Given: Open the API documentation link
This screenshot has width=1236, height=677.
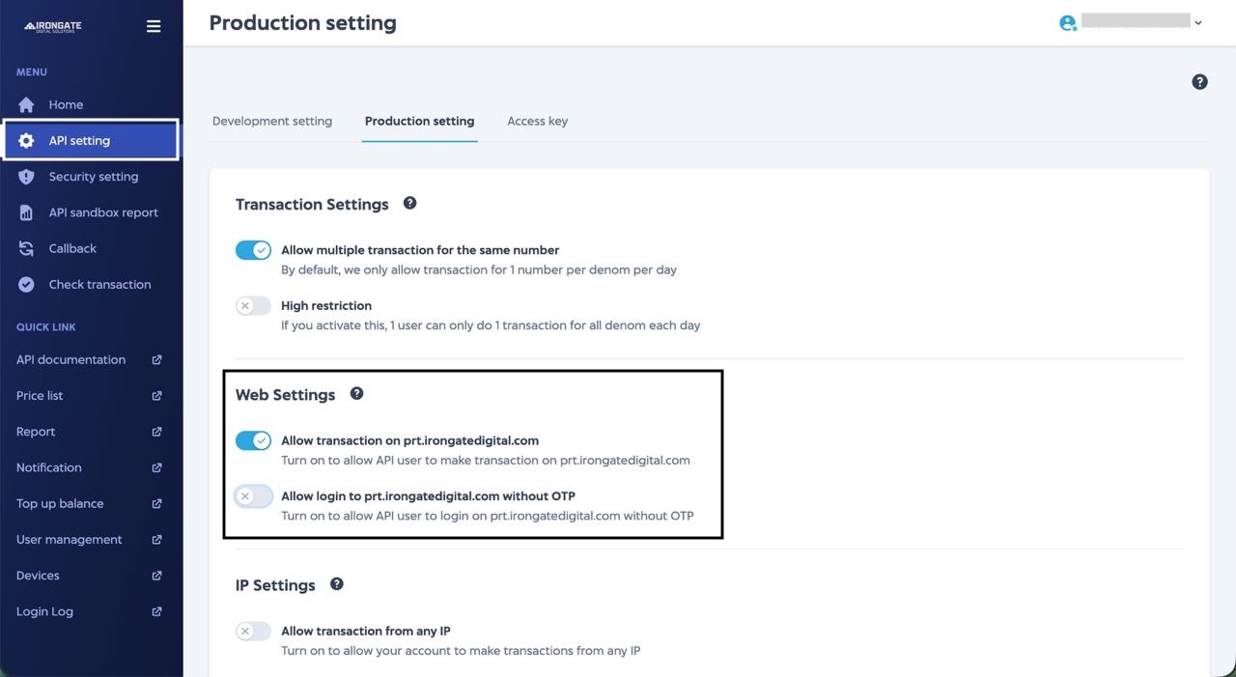Looking at the screenshot, I should (x=70, y=359).
